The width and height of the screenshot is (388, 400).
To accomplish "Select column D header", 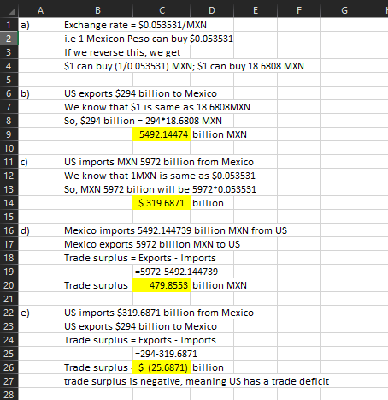I will coord(212,10).
